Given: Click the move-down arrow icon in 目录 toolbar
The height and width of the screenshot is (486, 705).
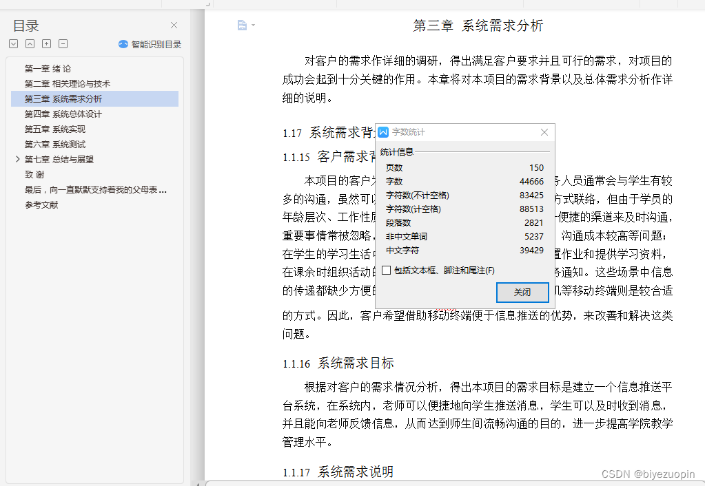Looking at the screenshot, I should tap(14, 43).
